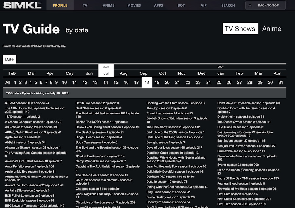
Task: Select day 31 in the day row
Action: (x=281, y=82)
